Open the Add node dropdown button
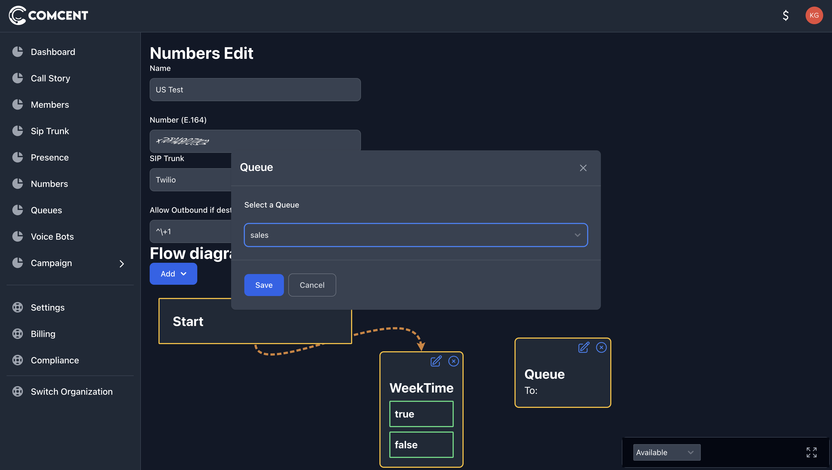 coord(173,274)
